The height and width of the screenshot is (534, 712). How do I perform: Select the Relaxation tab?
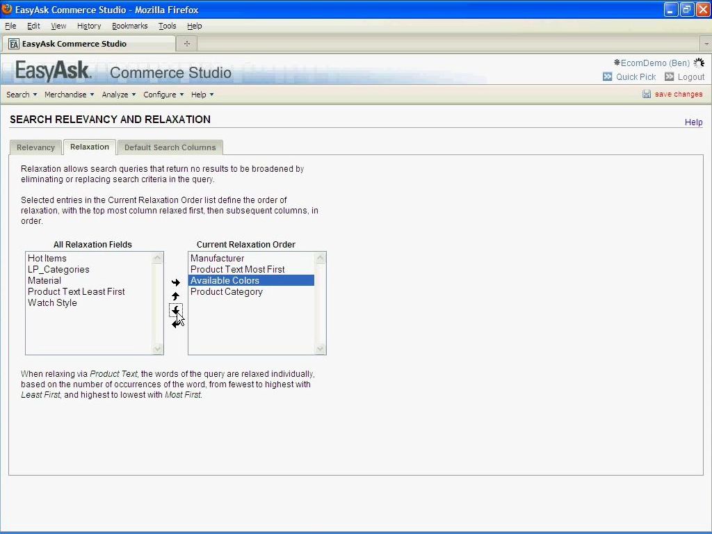[90, 147]
